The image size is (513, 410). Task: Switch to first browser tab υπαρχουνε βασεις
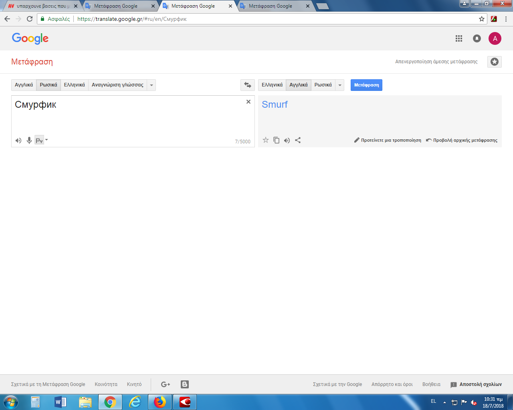[x=42, y=6]
